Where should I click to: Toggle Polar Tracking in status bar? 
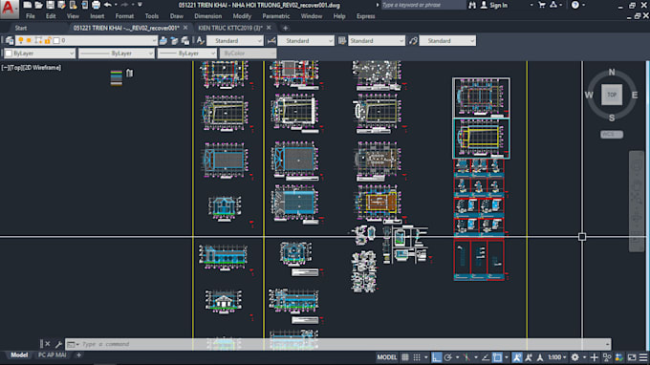448,357
